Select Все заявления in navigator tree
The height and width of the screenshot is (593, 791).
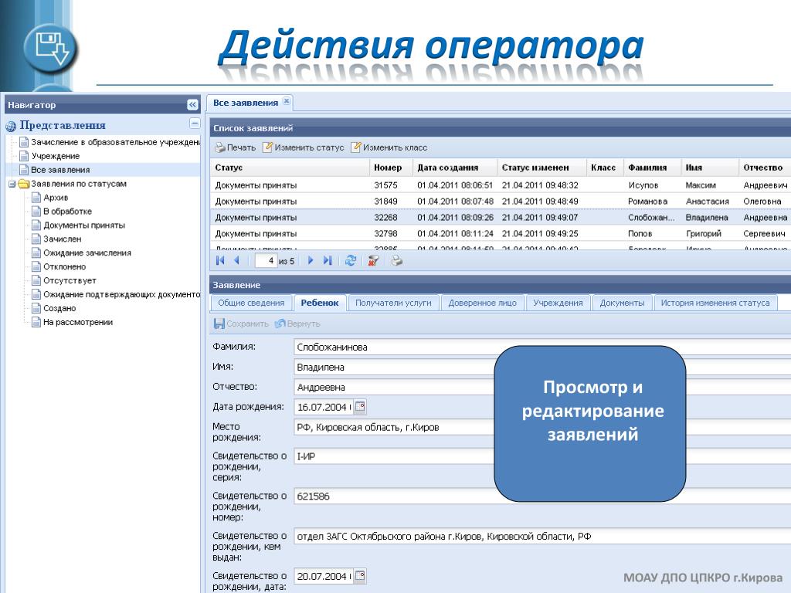(55, 170)
